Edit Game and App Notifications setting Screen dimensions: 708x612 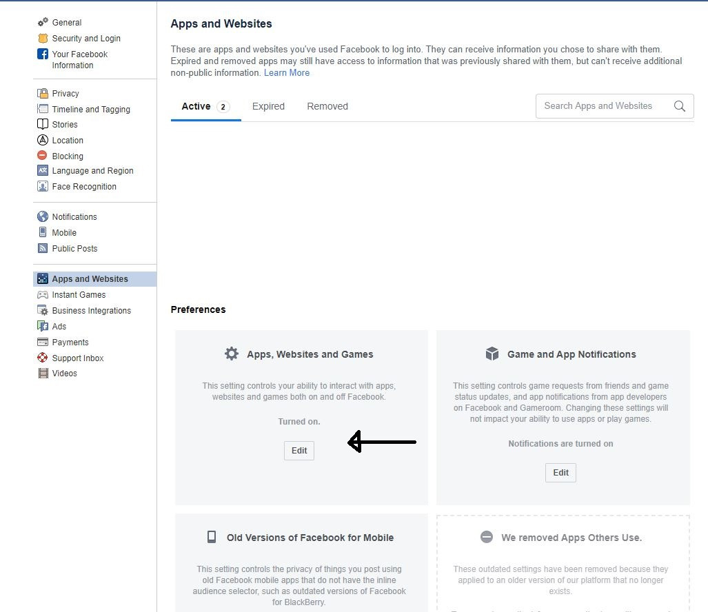[560, 473]
